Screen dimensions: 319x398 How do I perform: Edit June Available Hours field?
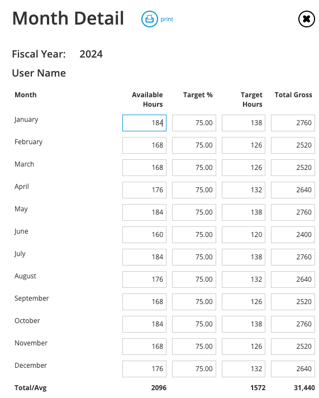pos(144,235)
